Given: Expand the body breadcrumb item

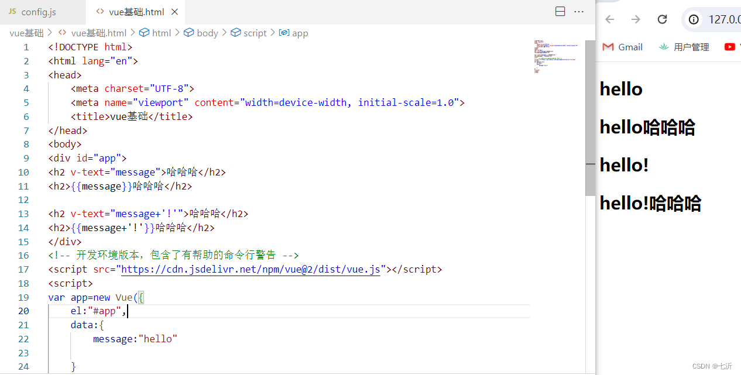Looking at the screenshot, I should [201, 33].
